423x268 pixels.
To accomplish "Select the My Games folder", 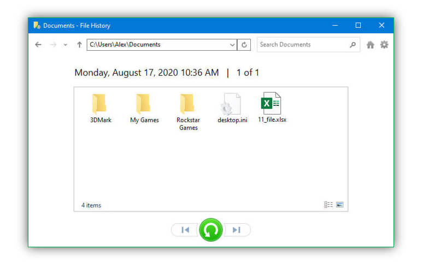I will click(x=144, y=108).
